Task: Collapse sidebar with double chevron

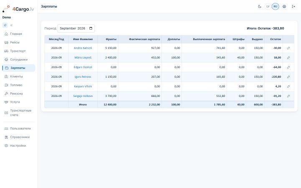Action: tap(12, 25)
